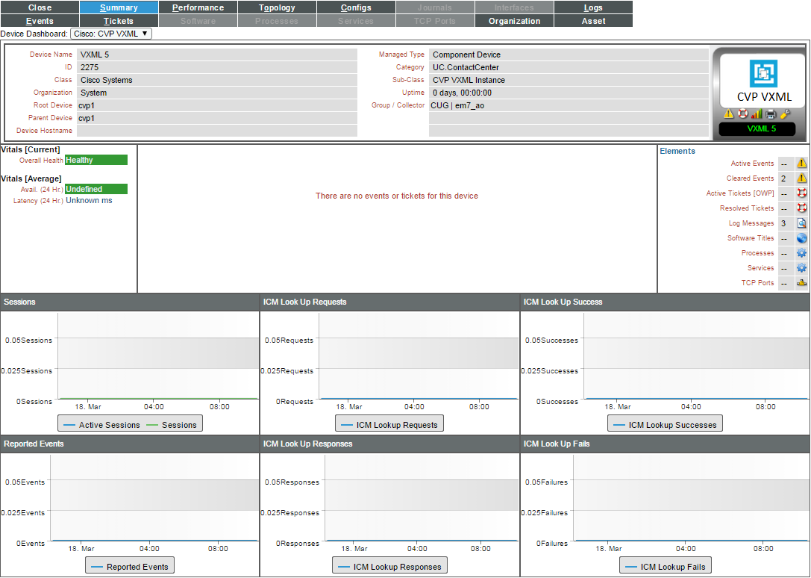Click the Sub-Class value CVP VXML Instance
The width and height of the screenshot is (811, 578).
click(x=569, y=81)
